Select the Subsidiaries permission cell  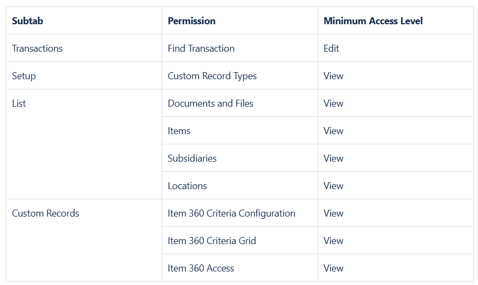pyautogui.click(x=192, y=158)
